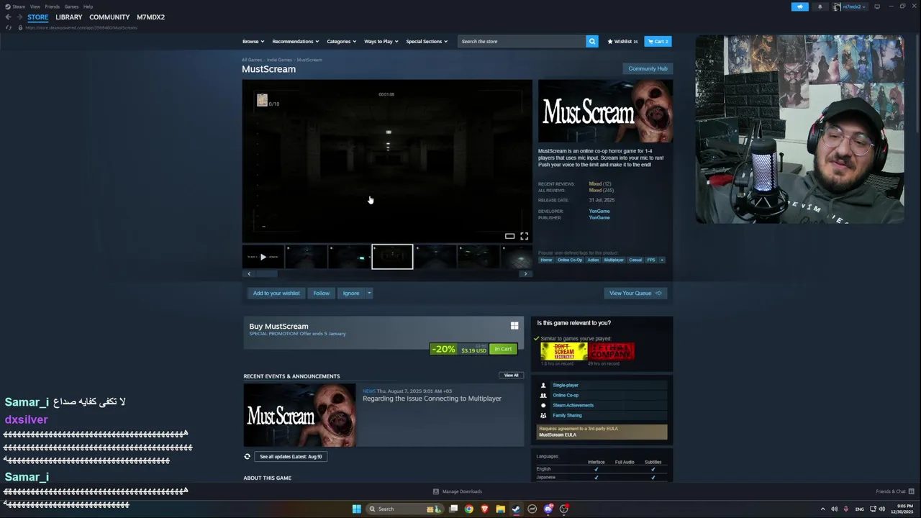The height and width of the screenshot is (518, 921).
Task: Open the STORE tab
Action: pyautogui.click(x=38, y=17)
